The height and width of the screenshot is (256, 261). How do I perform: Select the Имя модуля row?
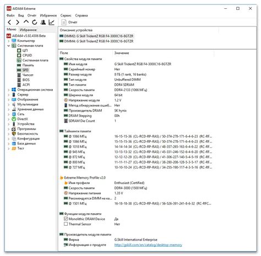point(117,64)
